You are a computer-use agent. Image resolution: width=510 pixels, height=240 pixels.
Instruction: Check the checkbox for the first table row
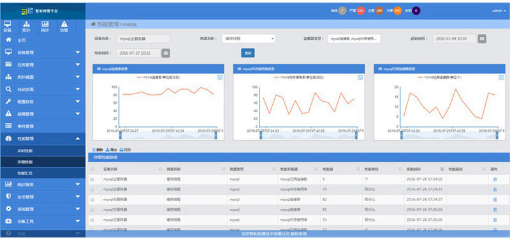point(92,180)
